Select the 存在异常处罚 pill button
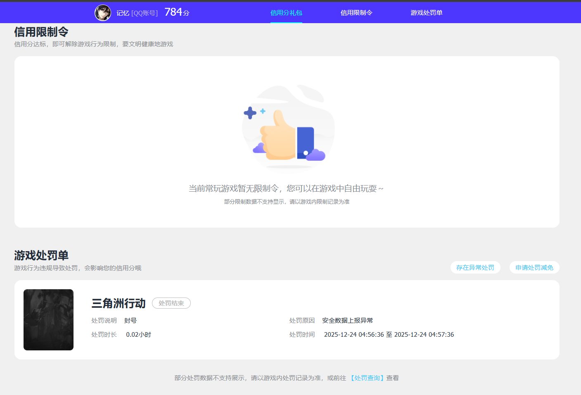This screenshot has height=395, width=581. tap(475, 267)
